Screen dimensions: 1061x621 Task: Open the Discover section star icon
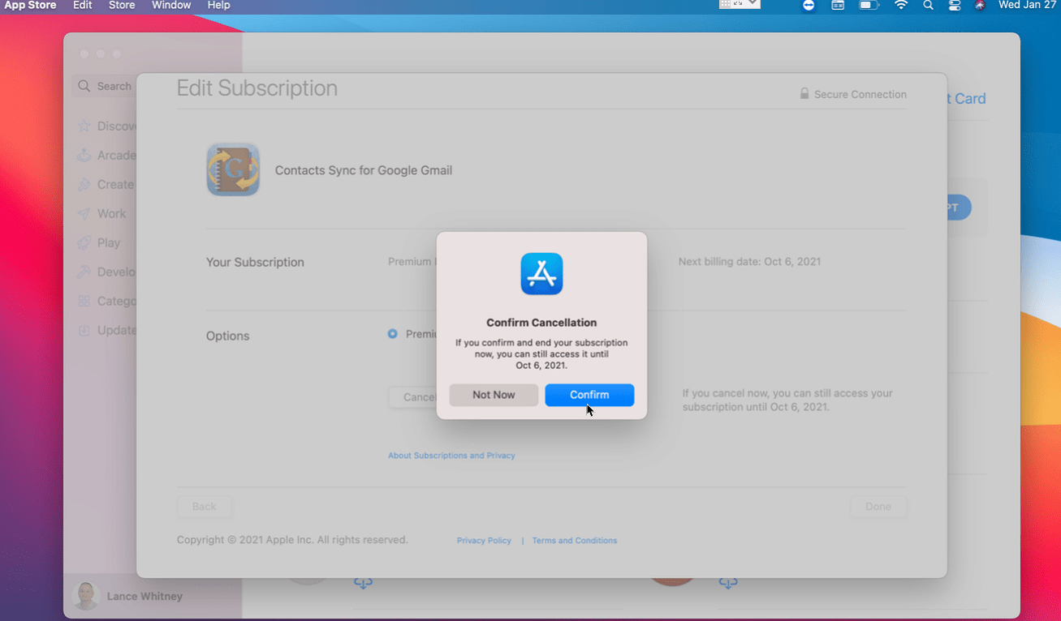click(x=84, y=126)
